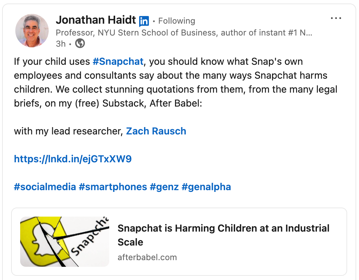Viewport: 359px width, 280px height.
Task: Click the Following status label
Action: pyautogui.click(x=177, y=21)
